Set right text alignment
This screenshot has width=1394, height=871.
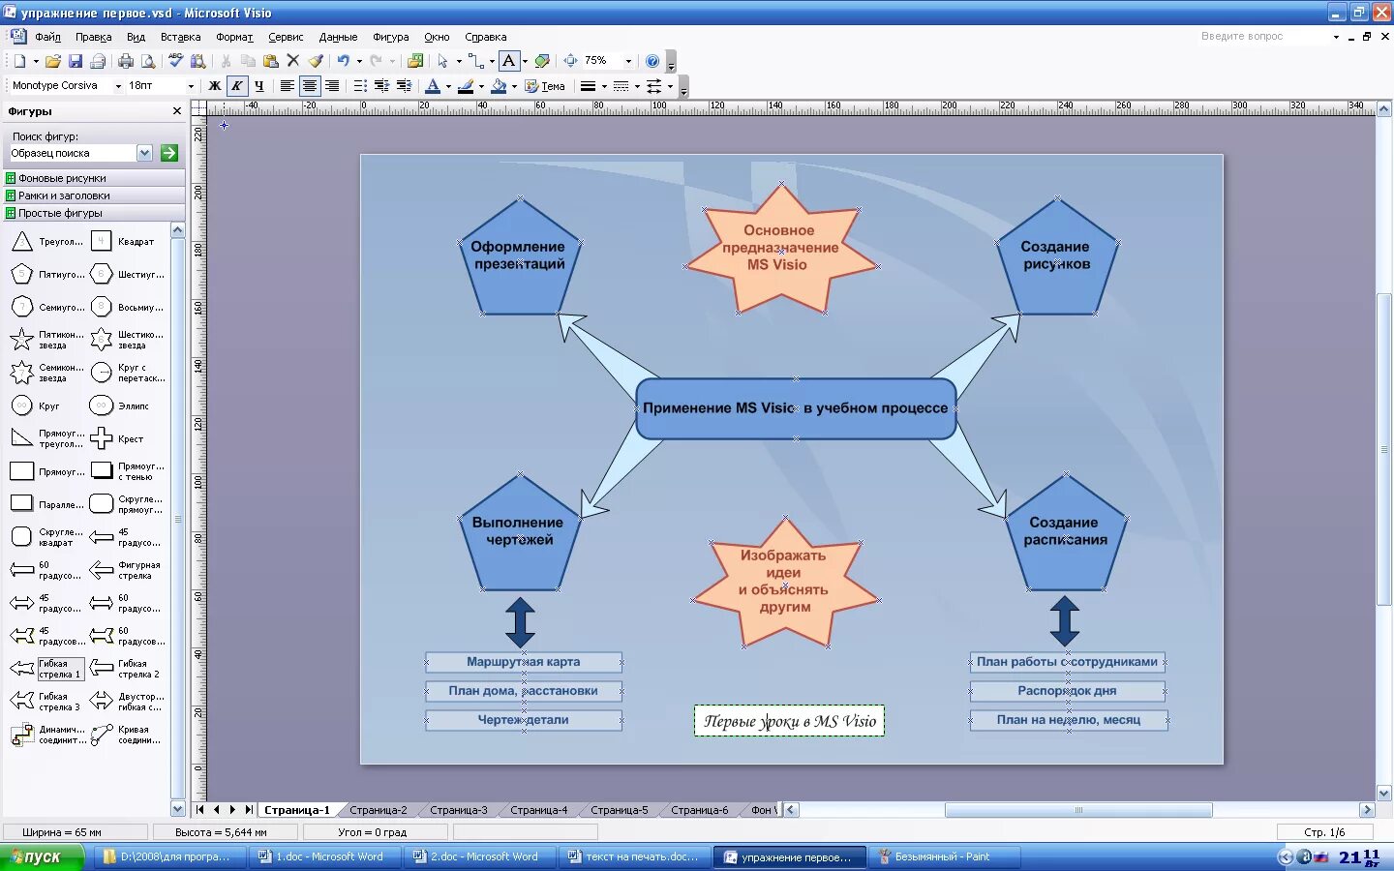pyautogui.click(x=332, y=86)
